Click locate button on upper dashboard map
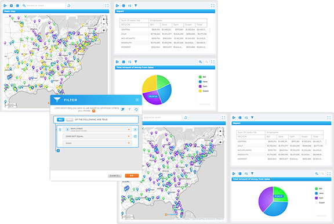This screenshot has height=224, width=334. (104, 30)
